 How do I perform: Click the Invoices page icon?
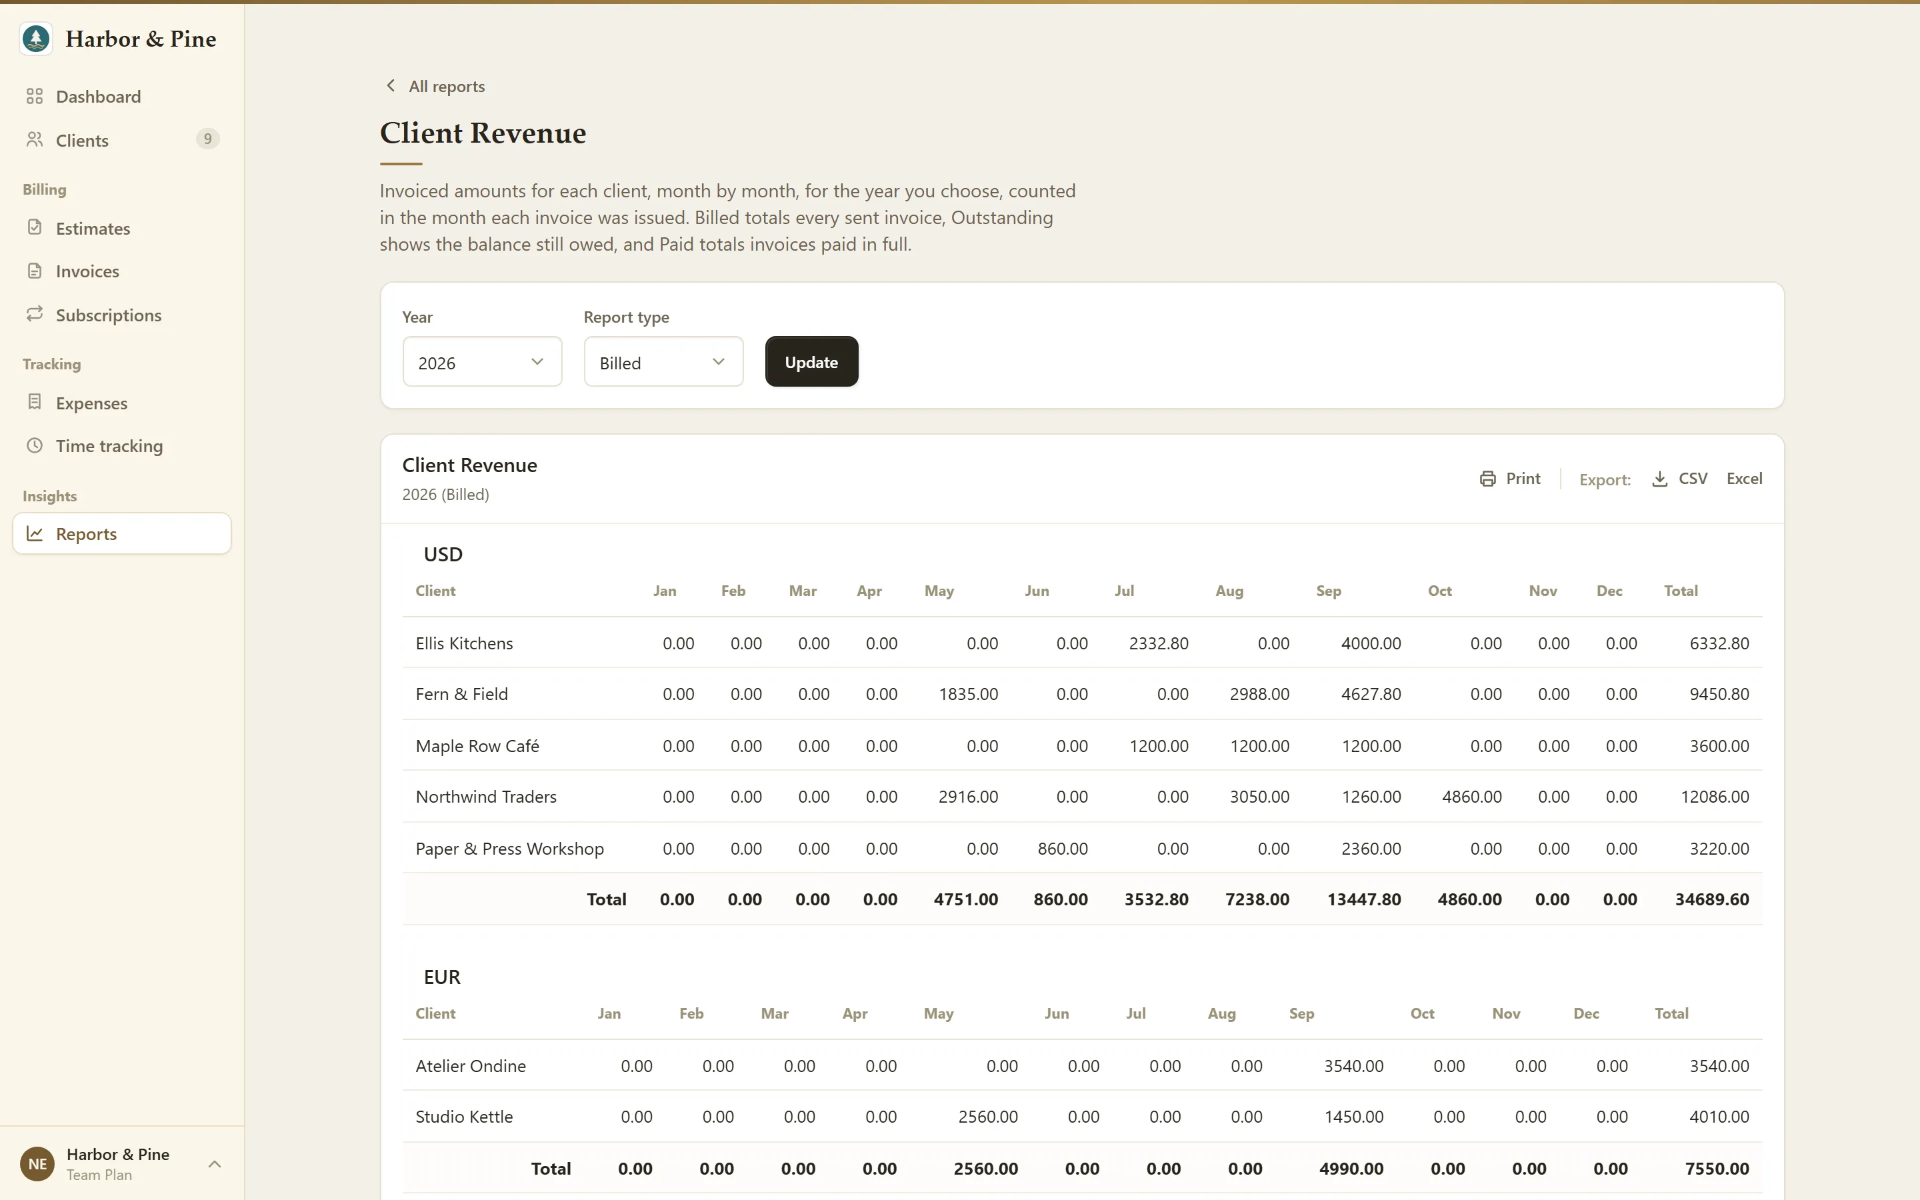(34, 271)
